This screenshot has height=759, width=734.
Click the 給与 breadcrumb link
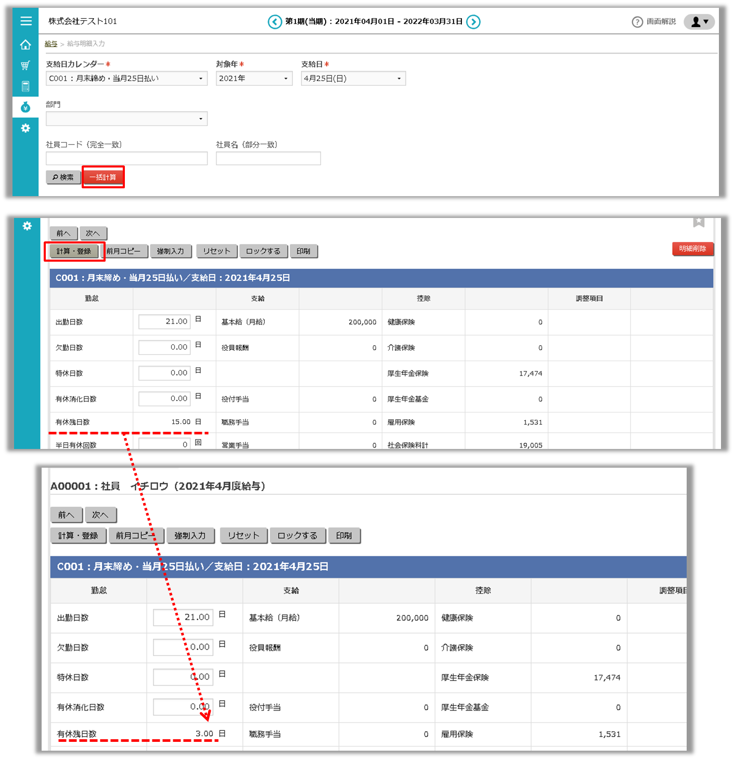[51, 44]
